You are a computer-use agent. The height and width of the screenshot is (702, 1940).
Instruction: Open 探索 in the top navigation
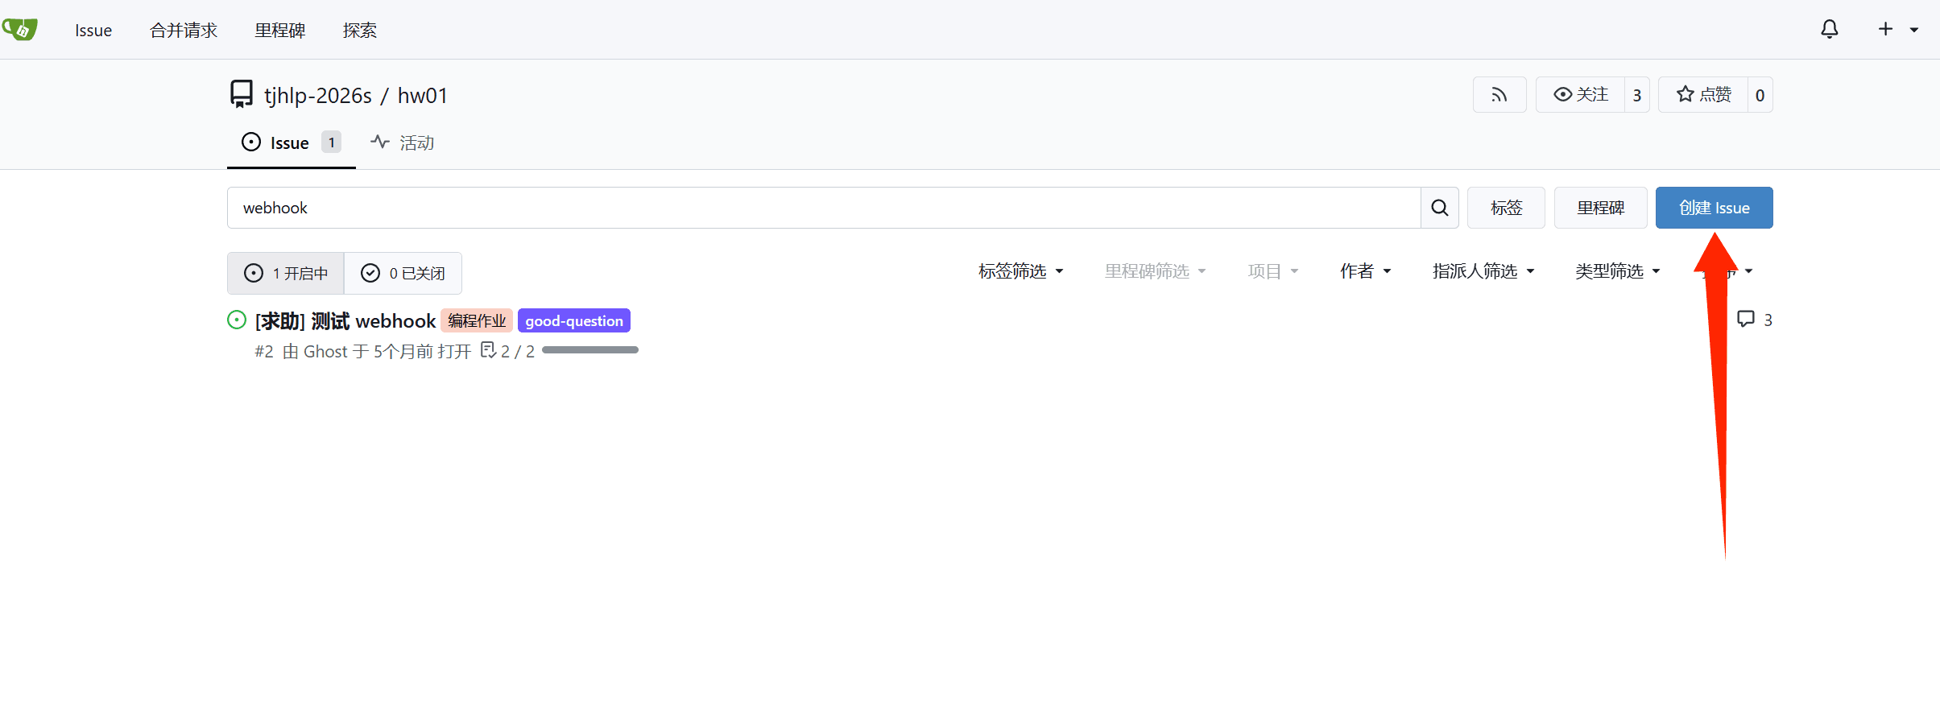pos(360,31)
